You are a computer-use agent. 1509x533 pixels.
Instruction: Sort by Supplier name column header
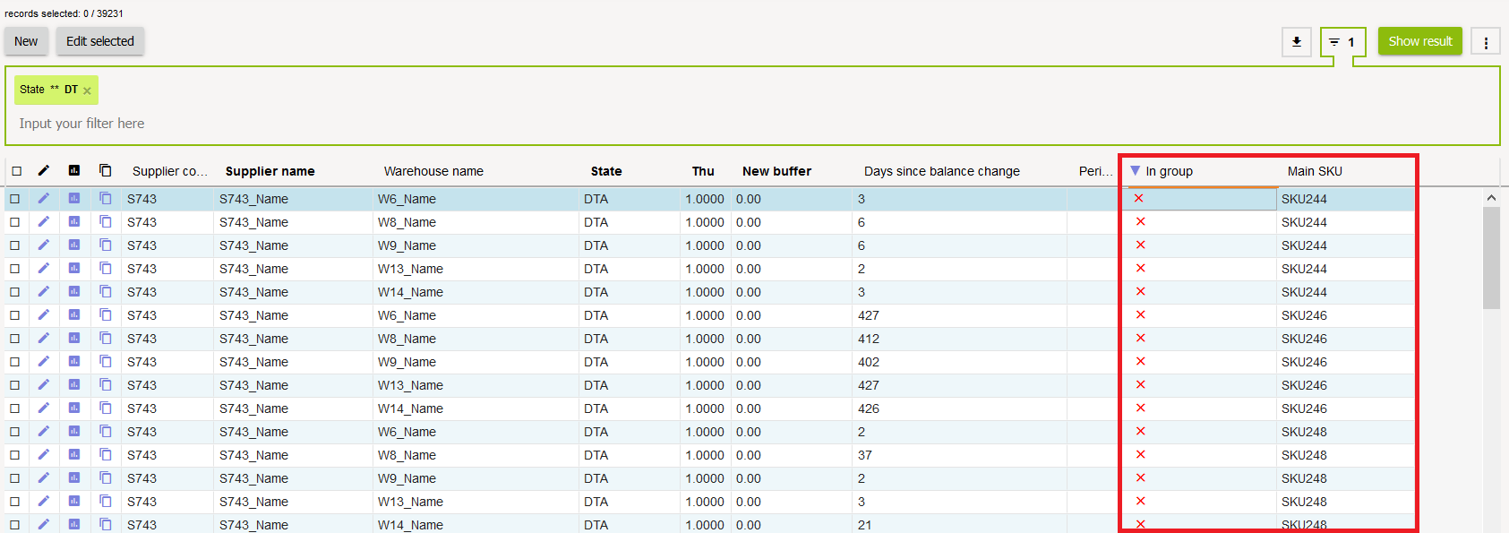[x=270, y=171]
